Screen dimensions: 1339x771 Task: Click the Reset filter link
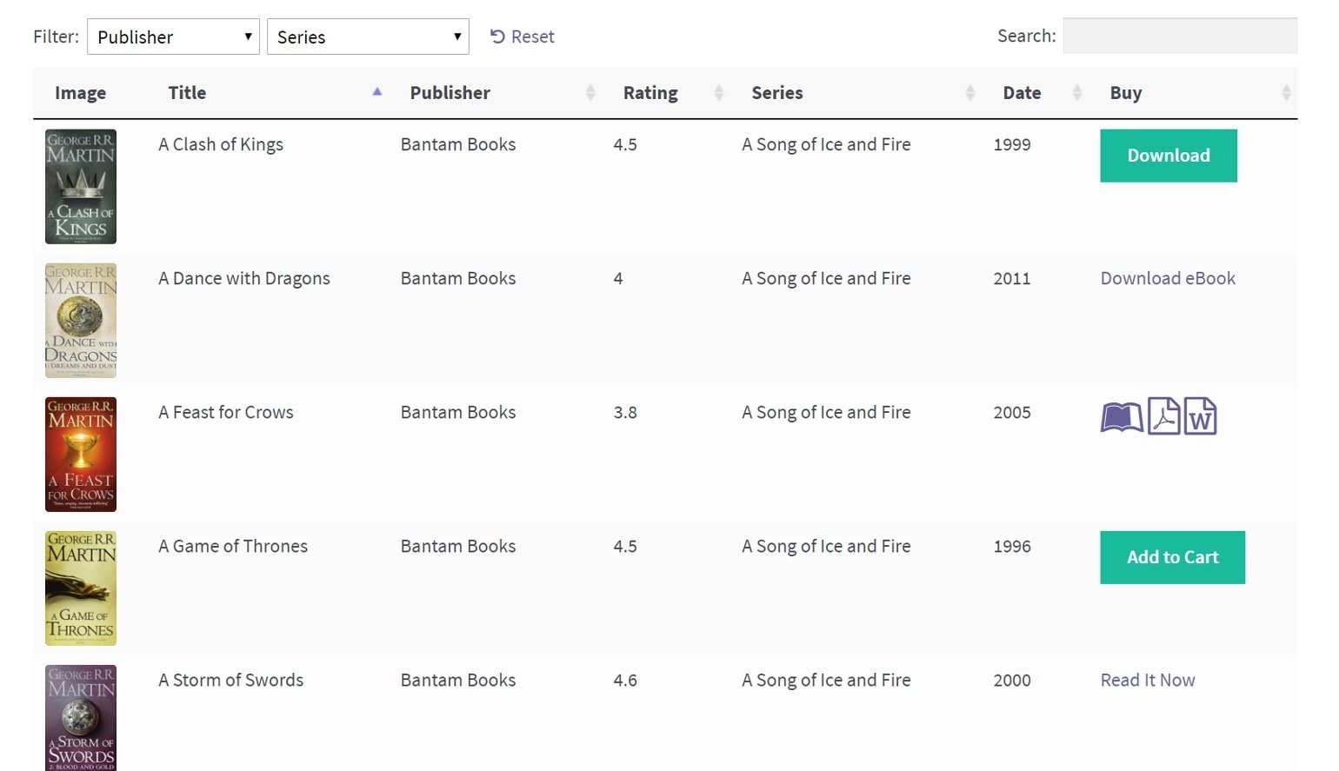coord(523,37)
